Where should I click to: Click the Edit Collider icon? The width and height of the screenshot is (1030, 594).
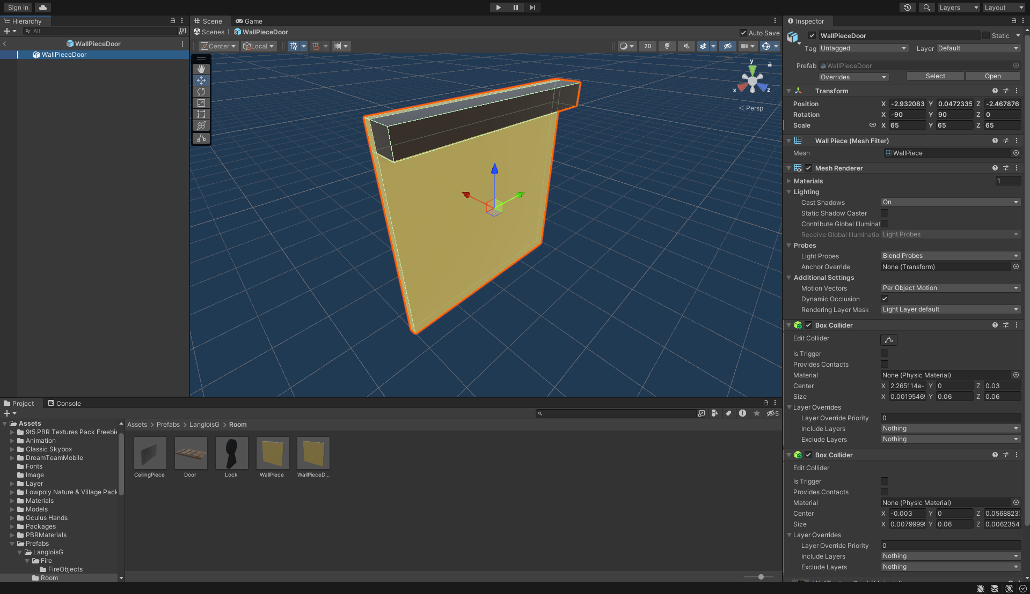coord(888,339)
